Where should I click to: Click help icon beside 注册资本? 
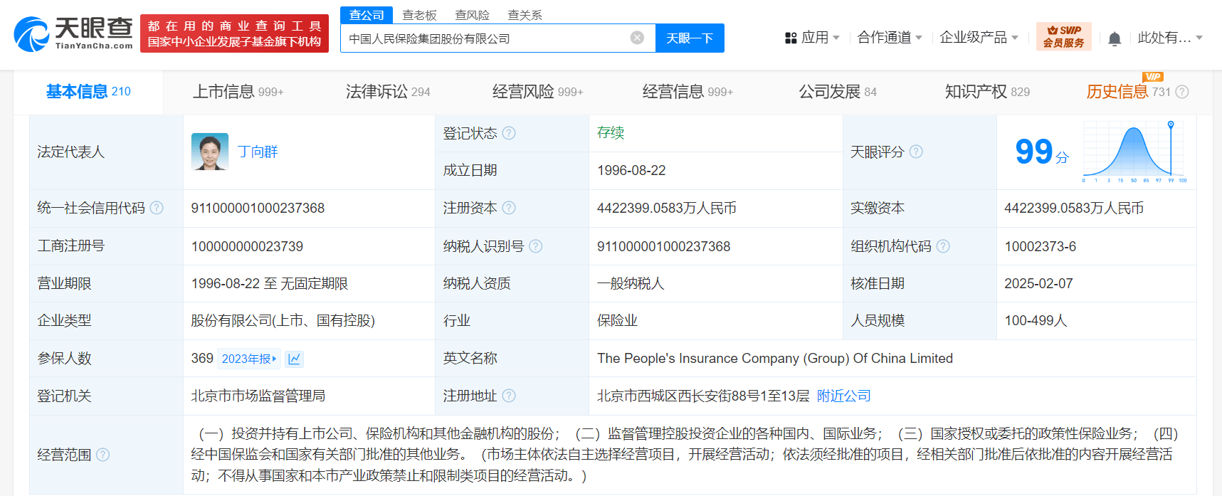(x=509, y=208)
